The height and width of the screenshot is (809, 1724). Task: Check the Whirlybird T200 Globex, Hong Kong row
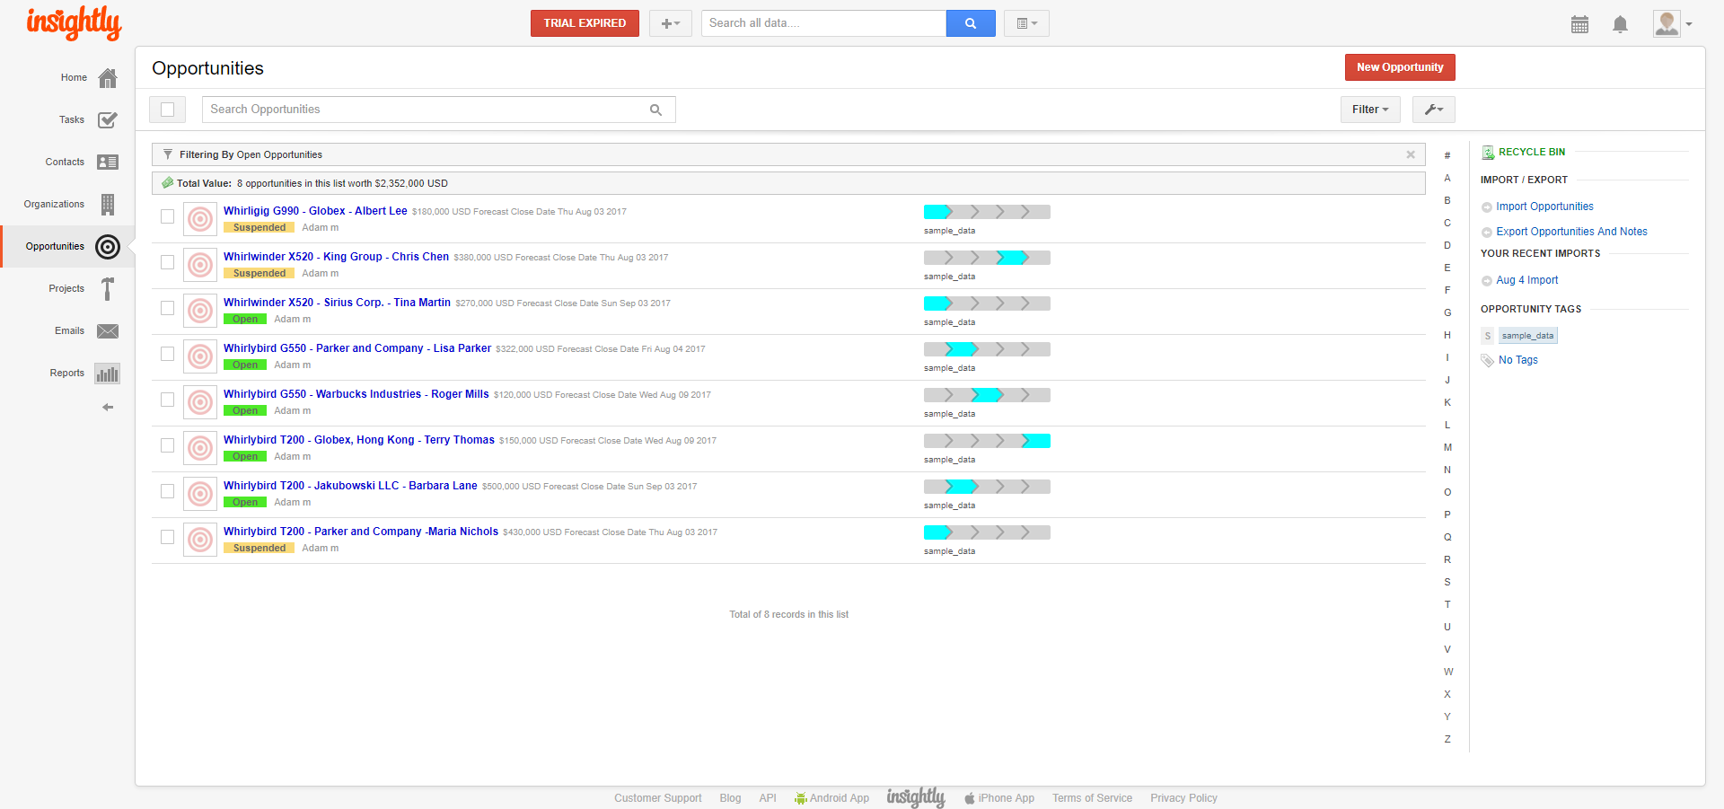click(x=167, y=445)
